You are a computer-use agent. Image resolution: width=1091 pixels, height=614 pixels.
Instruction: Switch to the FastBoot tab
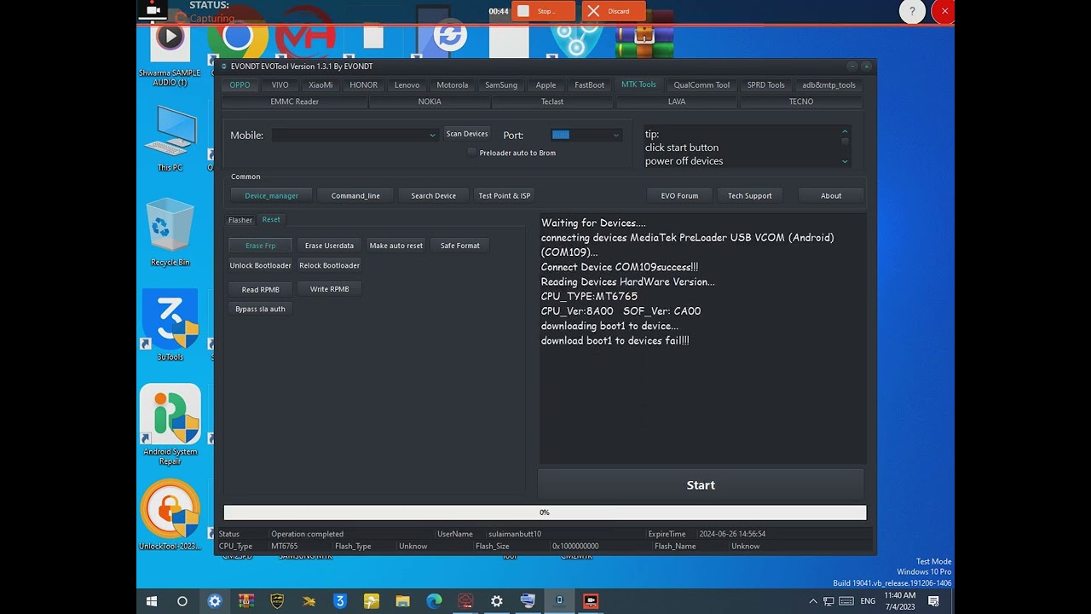pyautogui.click(x=590, y=84)
